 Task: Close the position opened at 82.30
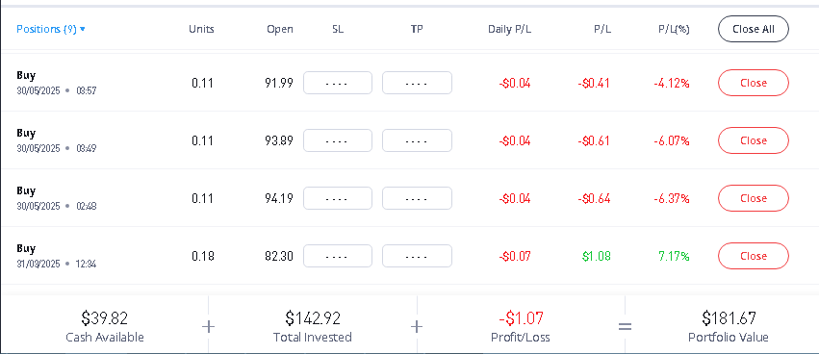(754, 256)
